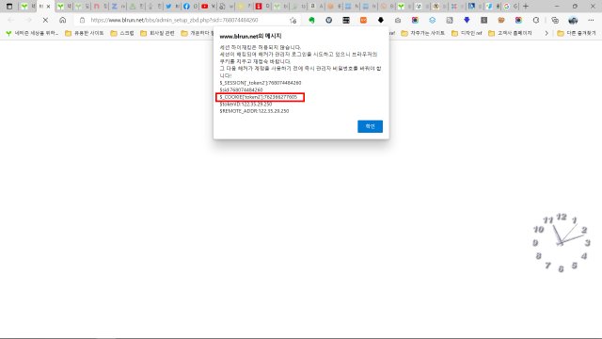Open the 유용한 사이트 bookmarks folder

pos(85,34)
